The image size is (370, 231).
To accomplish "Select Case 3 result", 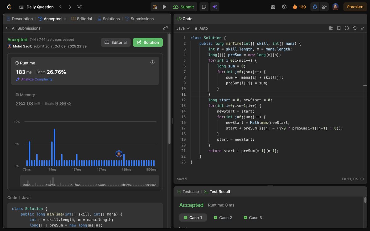I will [x=253, y=217].
